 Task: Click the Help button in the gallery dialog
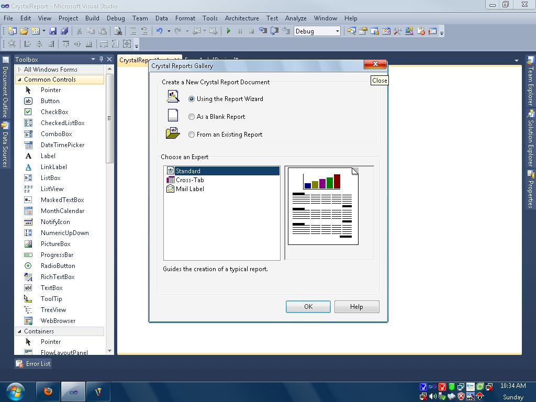pyautogui.click(x=356, y=307)
